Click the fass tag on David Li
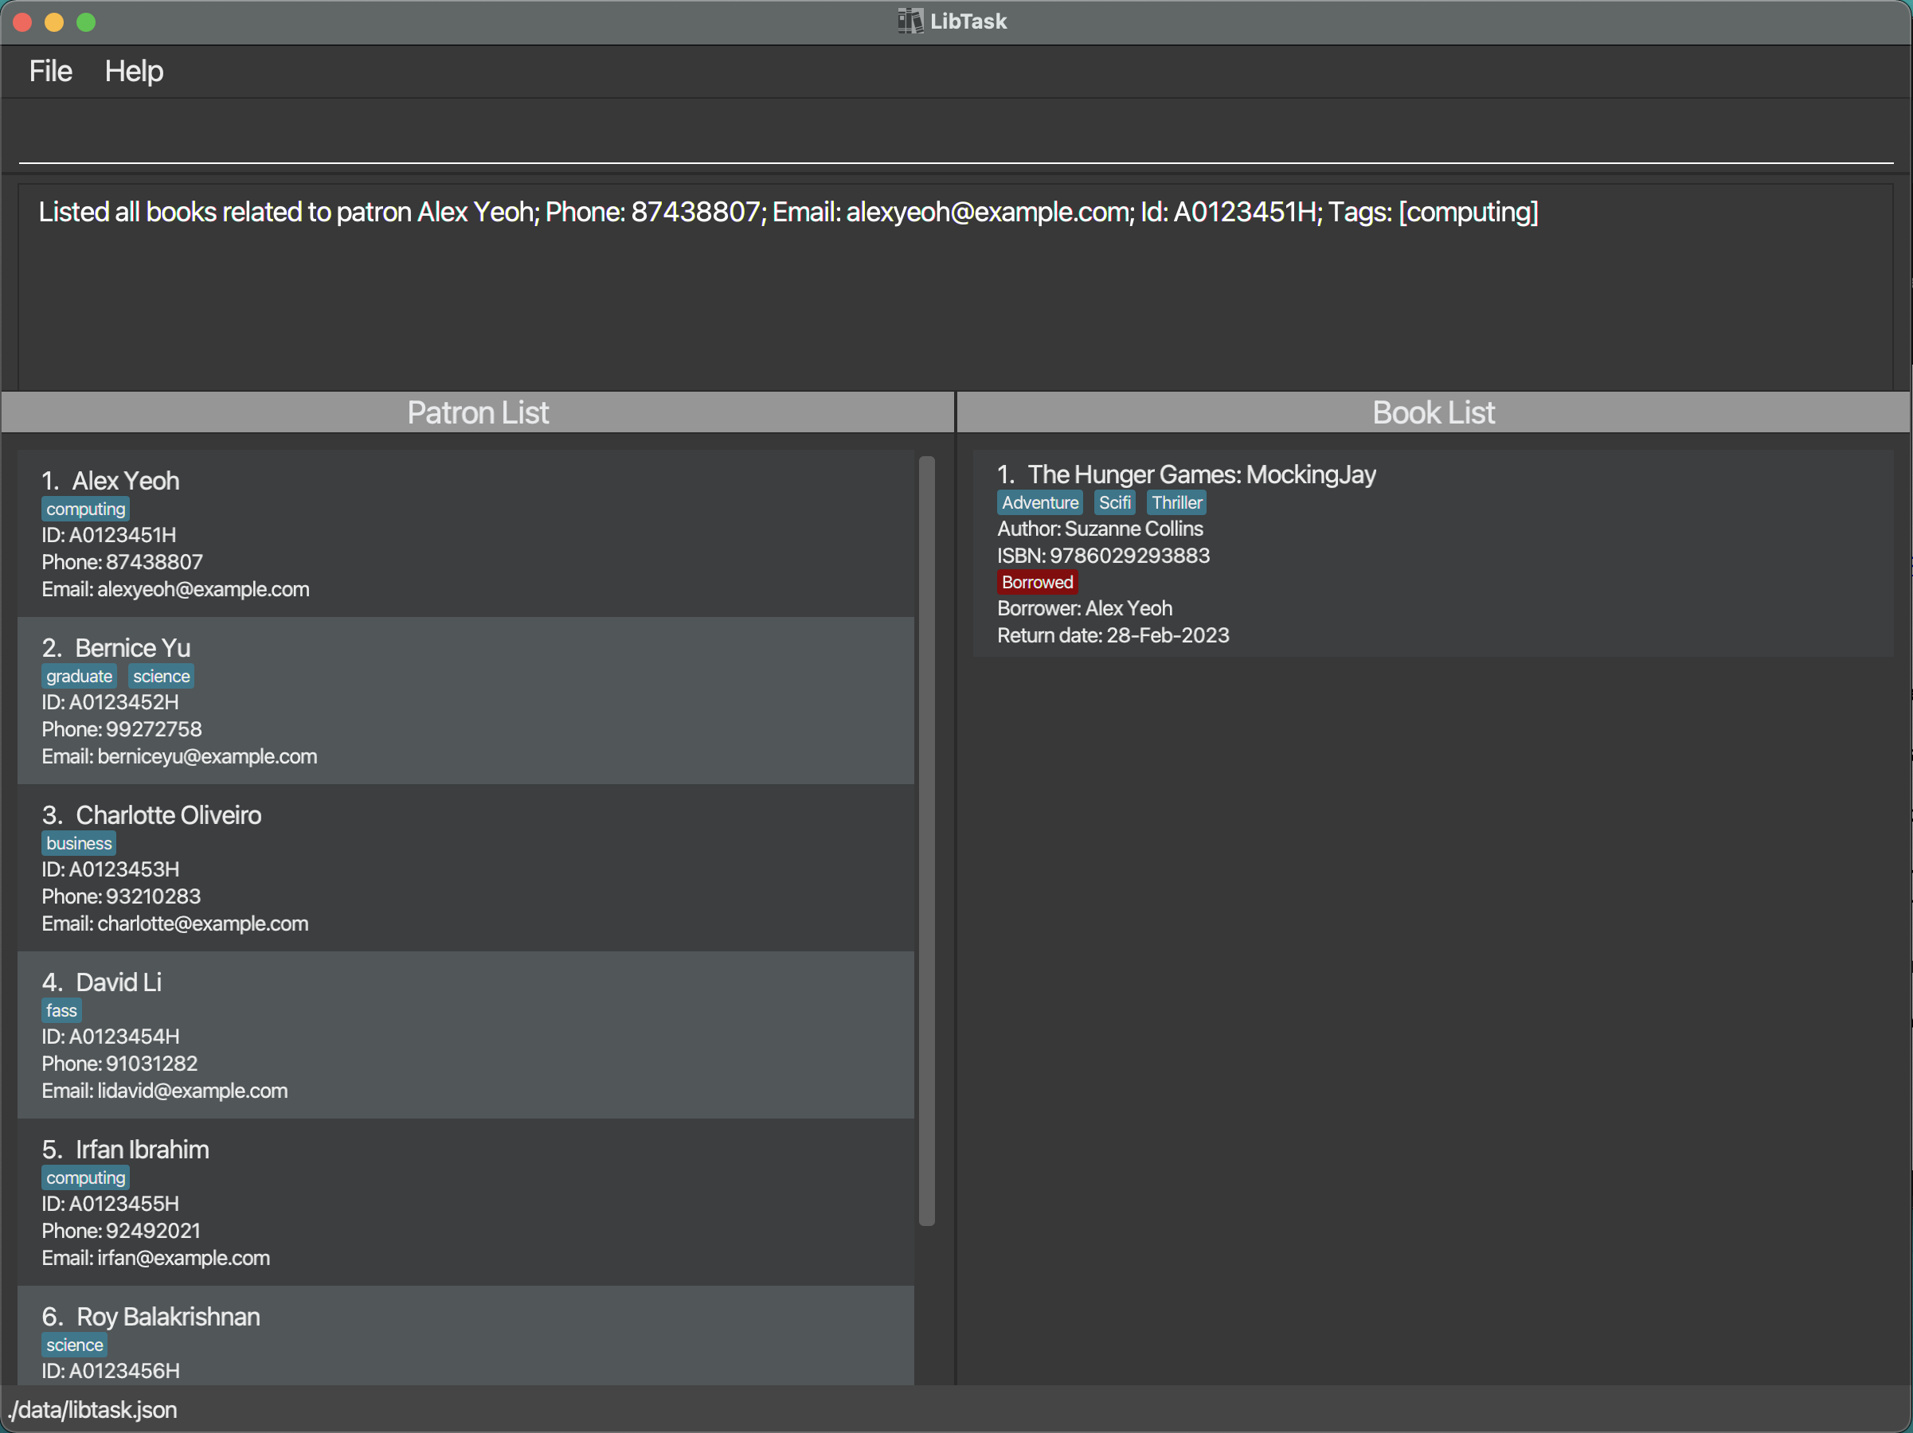 (x=61, y=1010)
